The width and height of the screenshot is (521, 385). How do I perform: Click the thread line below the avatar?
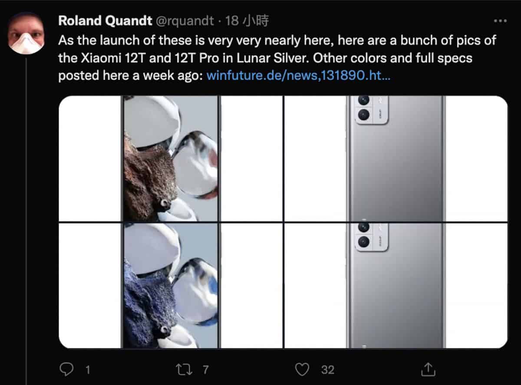[x=26, y=217]
